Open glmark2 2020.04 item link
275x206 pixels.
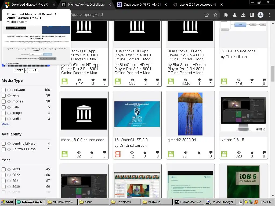tap(182, 140)
